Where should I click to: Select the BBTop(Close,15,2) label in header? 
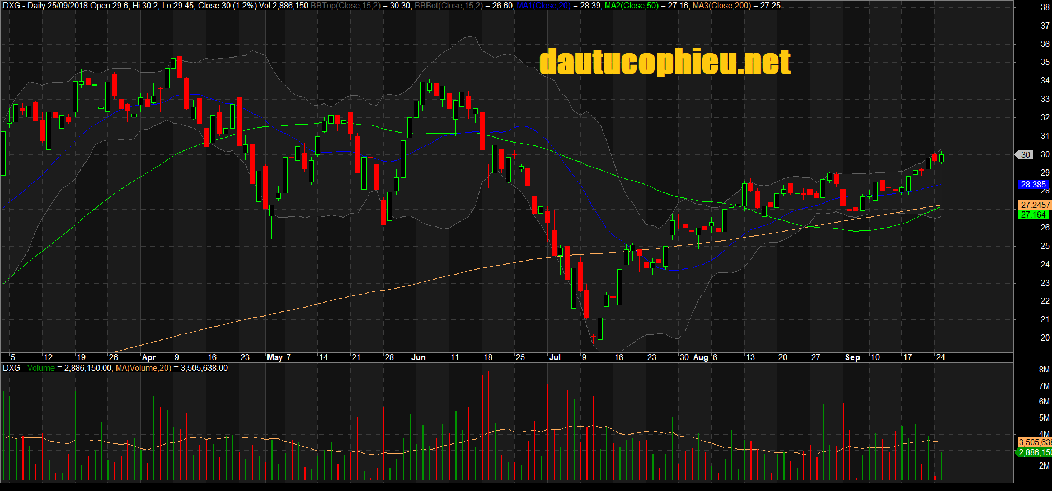(345, 6)
